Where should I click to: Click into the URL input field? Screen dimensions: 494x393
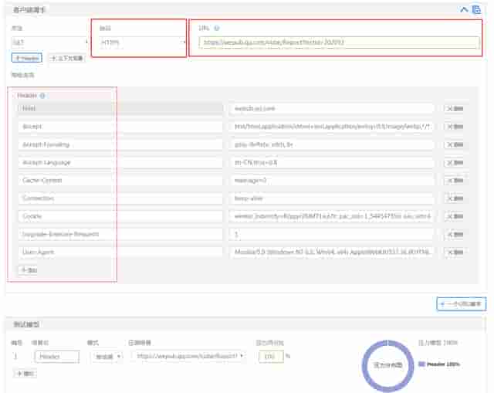point(339,42)
